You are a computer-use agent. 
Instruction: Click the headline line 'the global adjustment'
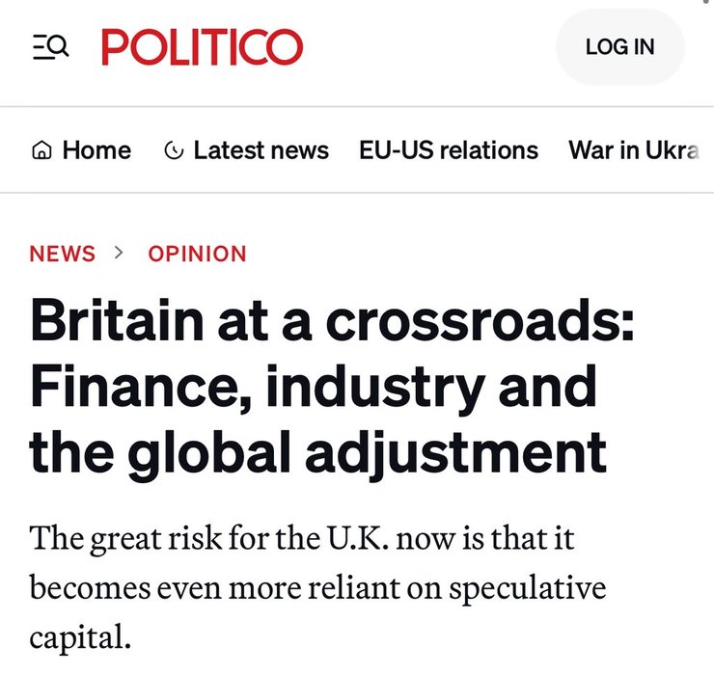318,450
